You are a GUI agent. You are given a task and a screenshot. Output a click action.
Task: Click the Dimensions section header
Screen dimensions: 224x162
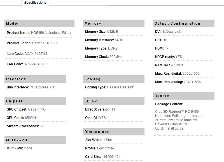[114, 132]
